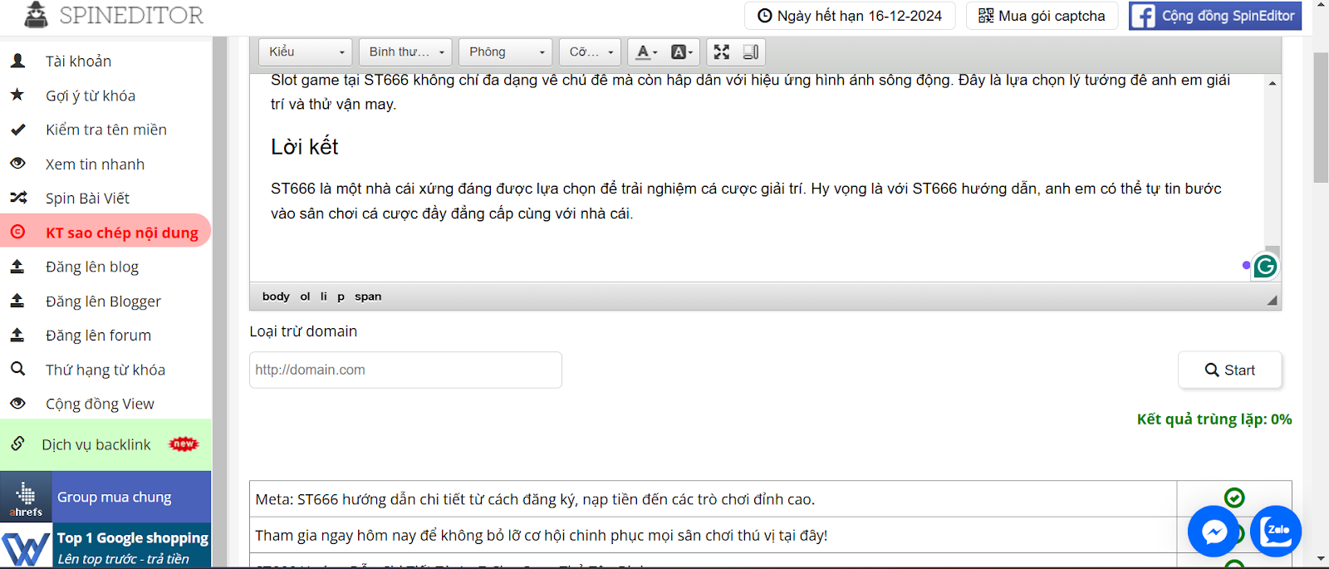Click the star icon for Gợi ý từ khóa
The height and width of the screenshot is (569, 1329).
click(17, 95)
